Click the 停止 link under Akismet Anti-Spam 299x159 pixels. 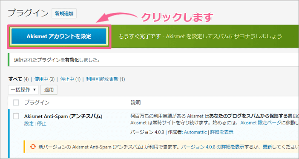[x=42, y=124]
